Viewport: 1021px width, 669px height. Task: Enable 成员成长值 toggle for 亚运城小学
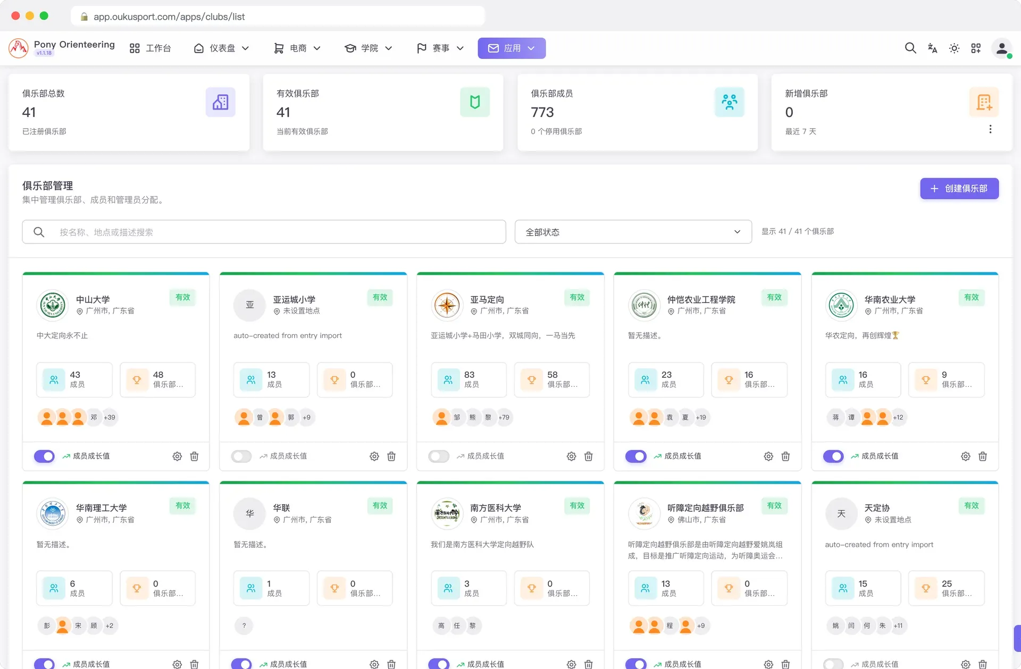[241, 456]
